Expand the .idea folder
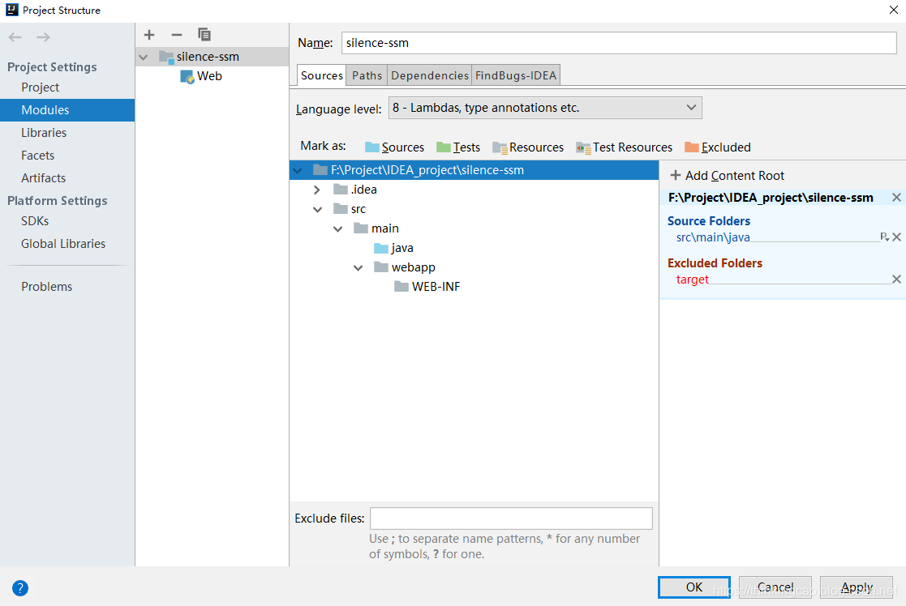This screenshot has width=906, height=606. 316,190
